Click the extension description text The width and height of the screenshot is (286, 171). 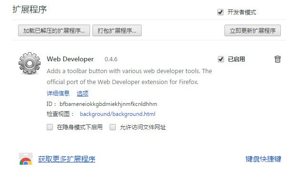129,76
